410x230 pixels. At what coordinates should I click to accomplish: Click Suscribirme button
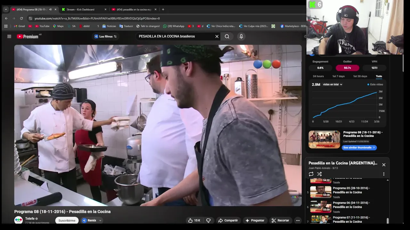click(x=67, y=220)
